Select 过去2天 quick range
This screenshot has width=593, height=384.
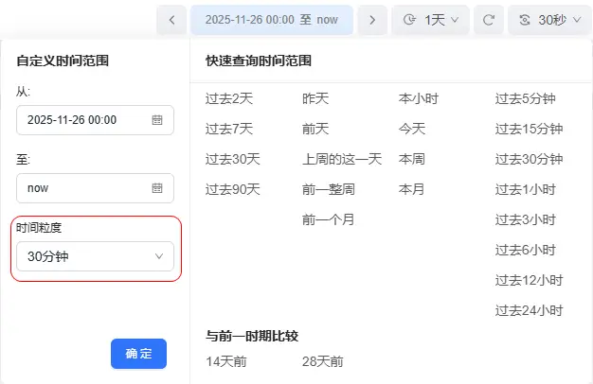229,99
